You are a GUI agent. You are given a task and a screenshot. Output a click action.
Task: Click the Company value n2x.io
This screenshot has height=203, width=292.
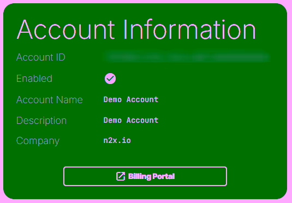(x=117, y=140)
